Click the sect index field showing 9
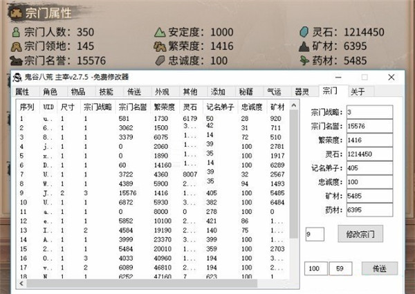The height and width of the screenshot is (294, 415). [315, 235]
